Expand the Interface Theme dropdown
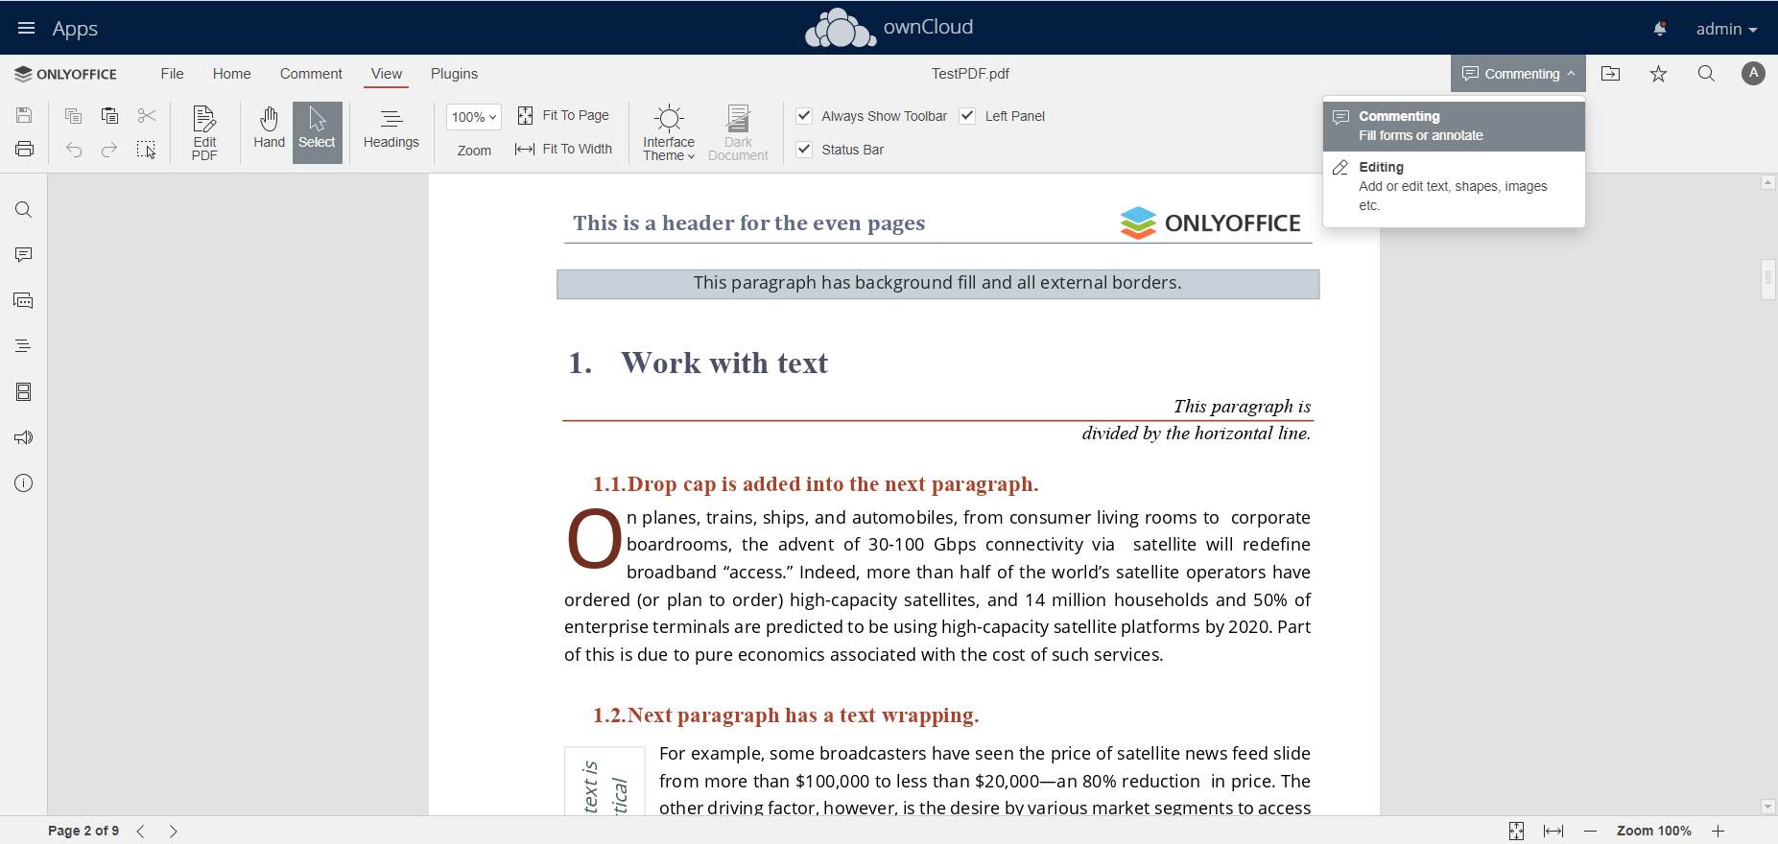 click(x=669, y=132)
